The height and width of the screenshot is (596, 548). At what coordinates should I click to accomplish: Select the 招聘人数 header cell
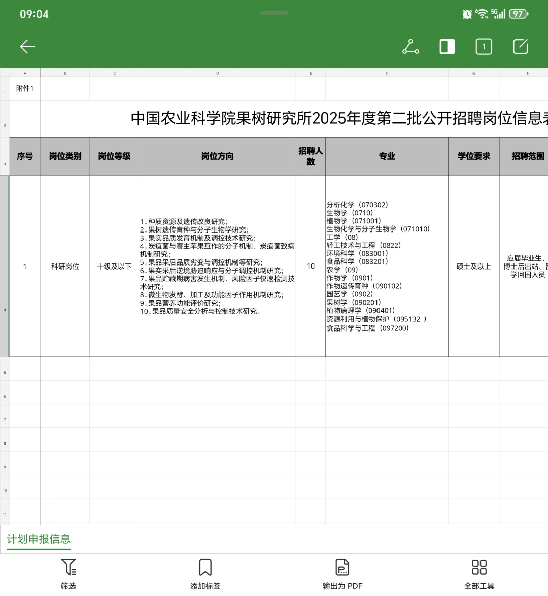pyautogui.click(x=311, y=156)
